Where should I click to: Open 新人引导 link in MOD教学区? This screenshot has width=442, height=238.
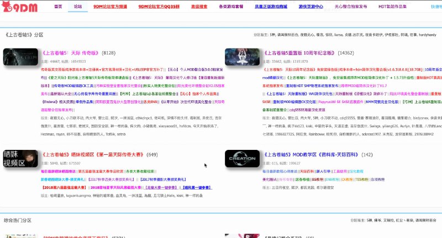click(x=323, y=171)
